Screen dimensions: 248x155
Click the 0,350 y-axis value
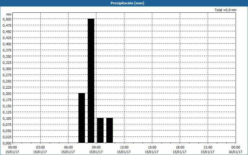pyautogui.click(x=7, y=56)
